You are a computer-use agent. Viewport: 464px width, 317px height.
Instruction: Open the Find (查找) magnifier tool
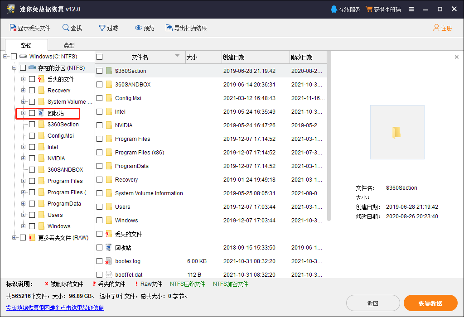[66, 28]
